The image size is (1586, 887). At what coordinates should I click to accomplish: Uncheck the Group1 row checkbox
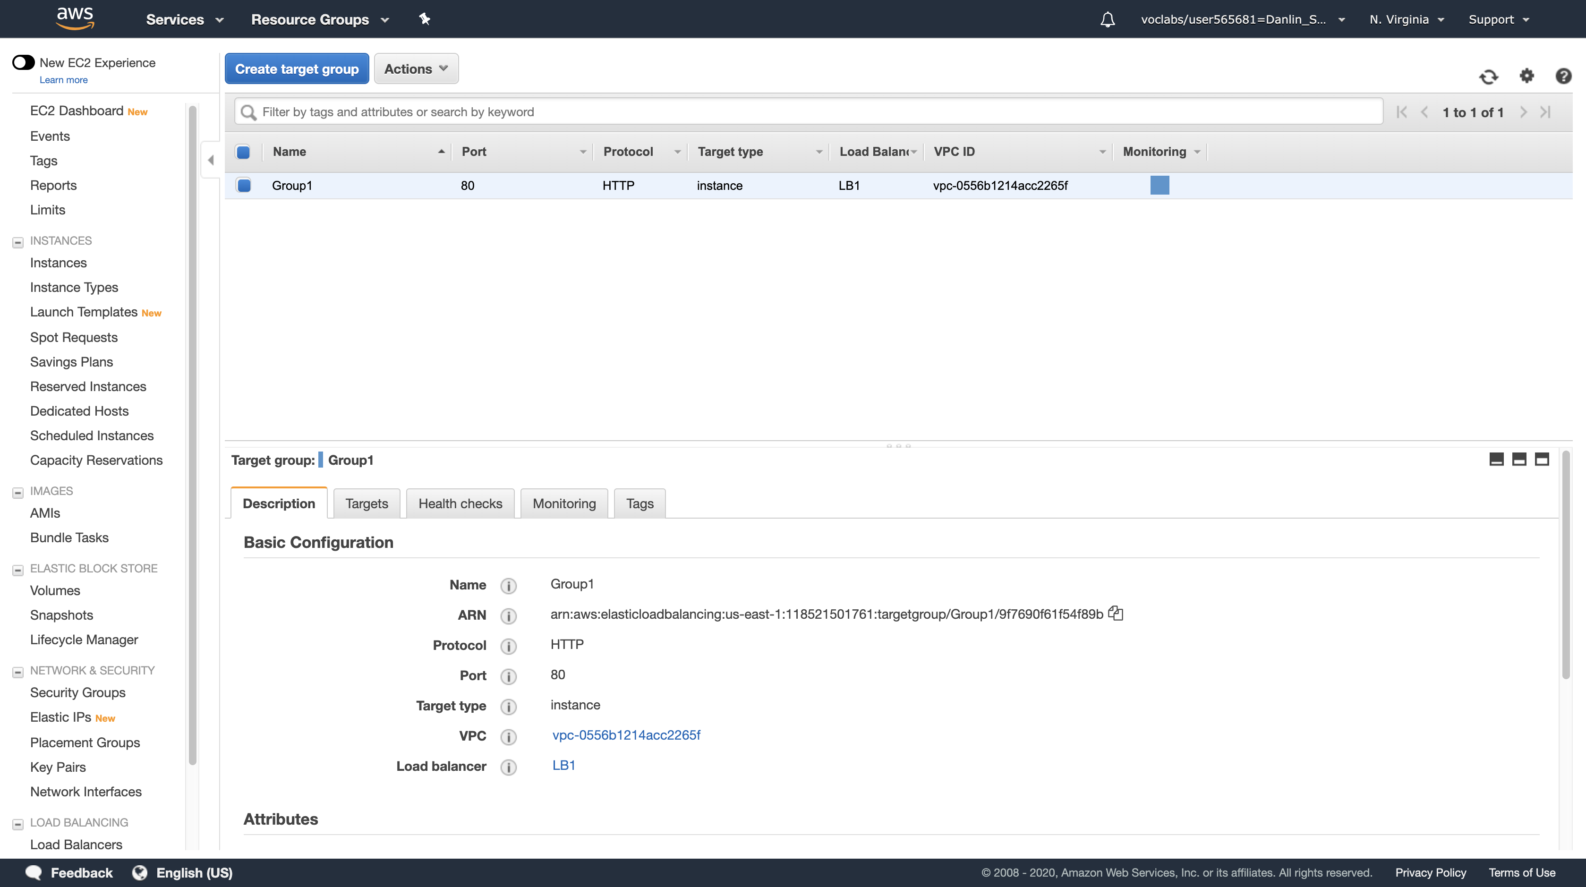[244, 185]
